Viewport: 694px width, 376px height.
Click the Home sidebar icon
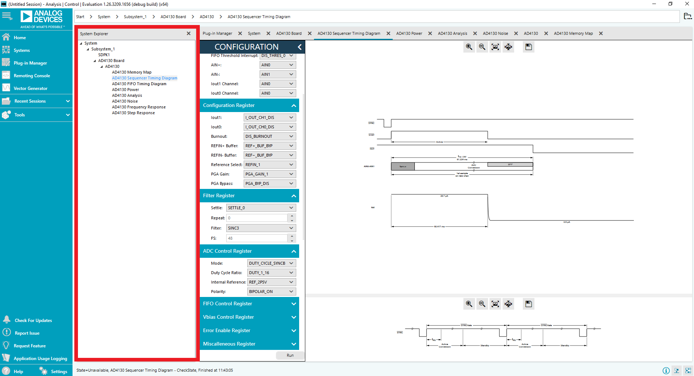[6, 37]
